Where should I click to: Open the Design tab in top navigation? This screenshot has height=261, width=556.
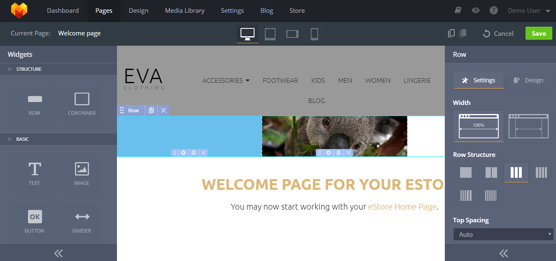138,11
